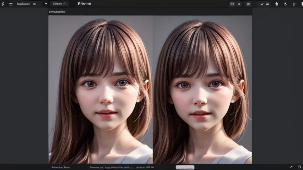Click the square window icon in the bottom-right corner
Image resolution: width=303 pixels, height=170 pixels.
click(x=299, y=167)
